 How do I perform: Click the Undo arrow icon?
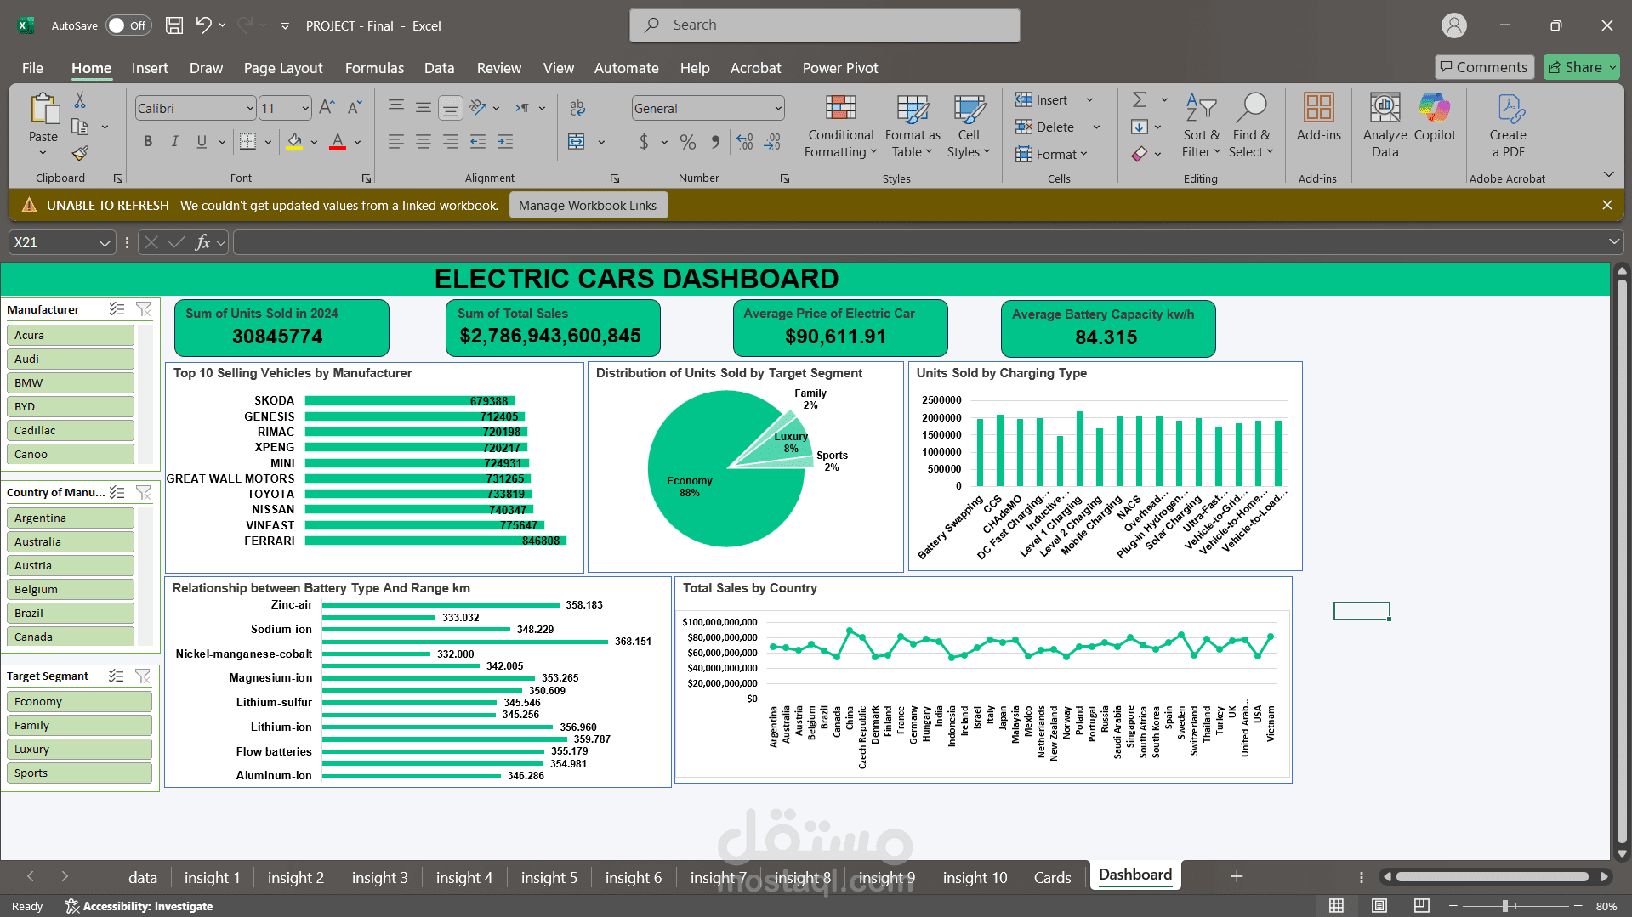(x=203, y=25)
